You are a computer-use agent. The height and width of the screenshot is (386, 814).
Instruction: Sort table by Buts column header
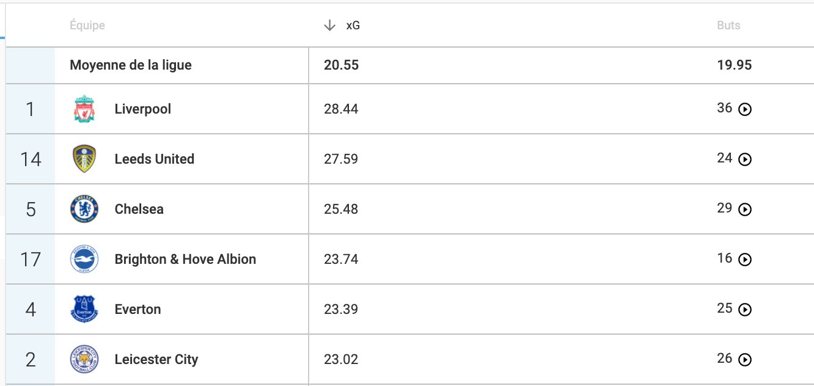pos(728,26)
